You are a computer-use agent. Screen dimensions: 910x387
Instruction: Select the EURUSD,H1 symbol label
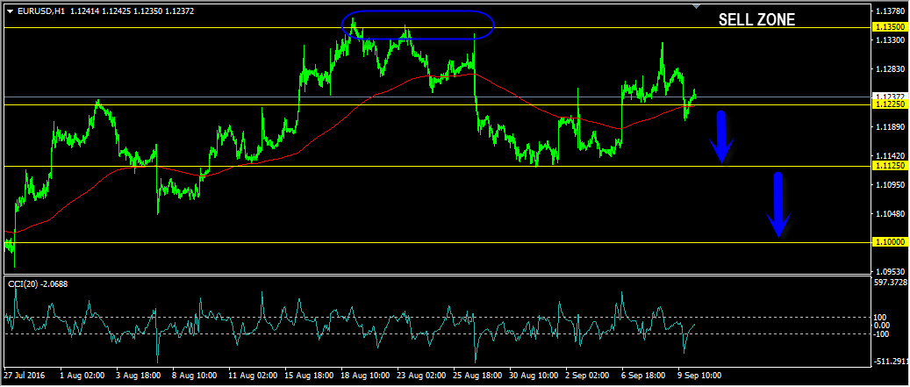click(x=41, y=11)
